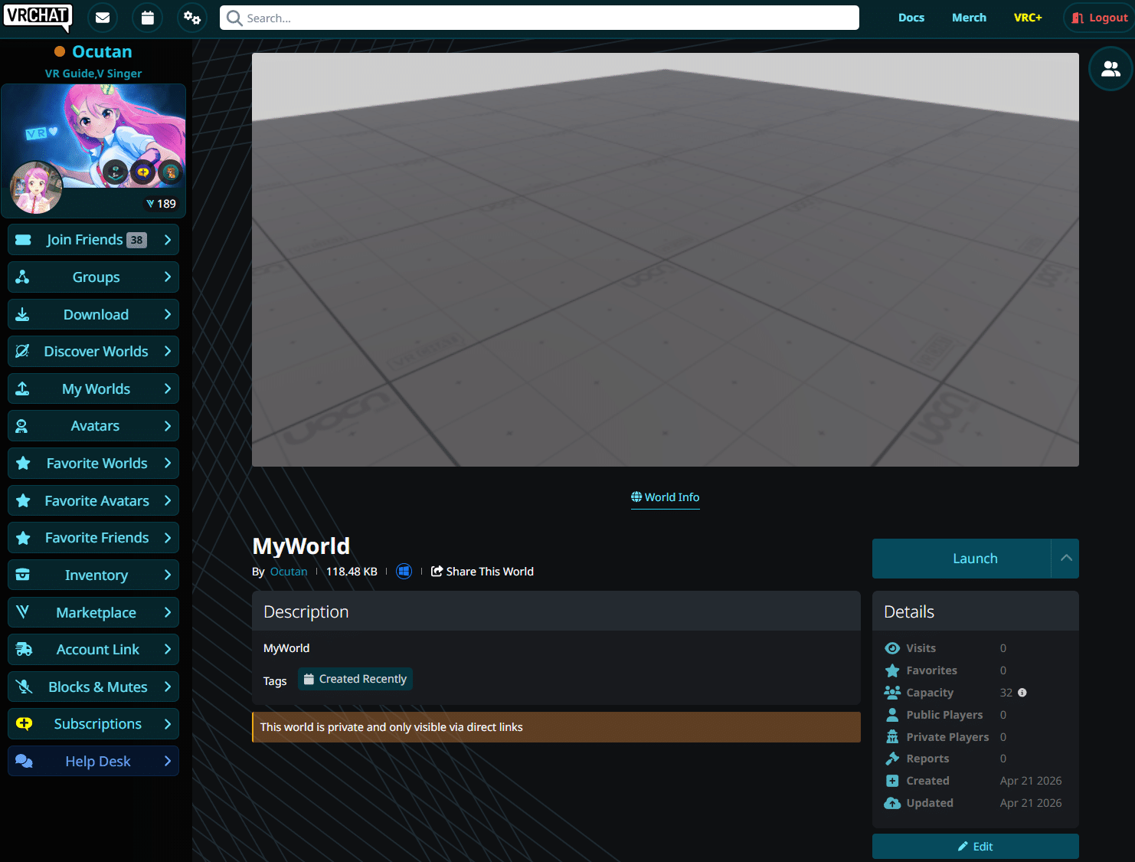The height and width of the screenshot is (862, 1135).
Task: Click the Ocutan username heading
Action: click(102, 51)
